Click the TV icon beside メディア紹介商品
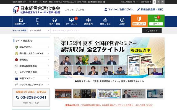This screenshot has width=177, height=110. coord(17,72)
